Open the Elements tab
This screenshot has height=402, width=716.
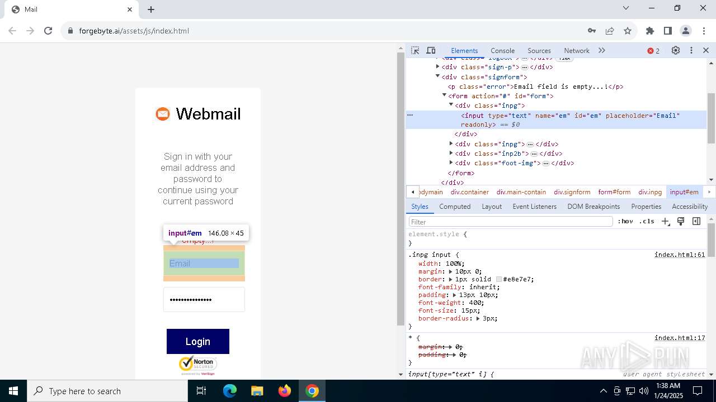pyautogui.click(x=464, y=50)
